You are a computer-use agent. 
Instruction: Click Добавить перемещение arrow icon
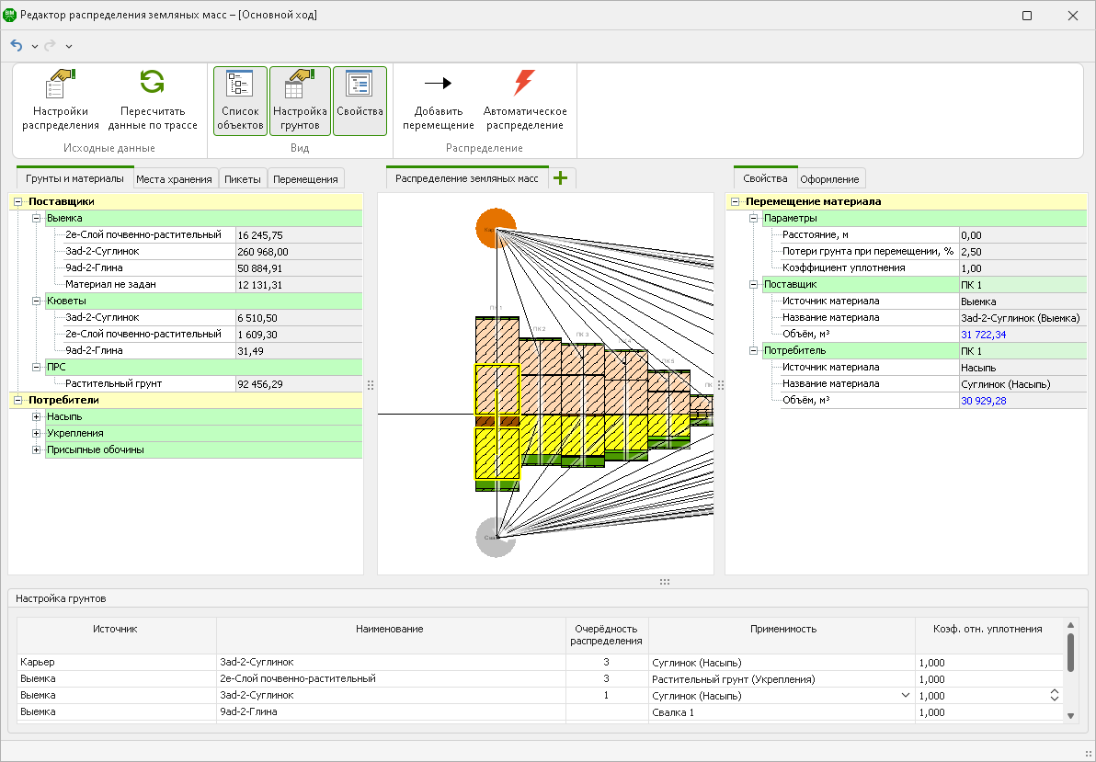click(438, 84)
